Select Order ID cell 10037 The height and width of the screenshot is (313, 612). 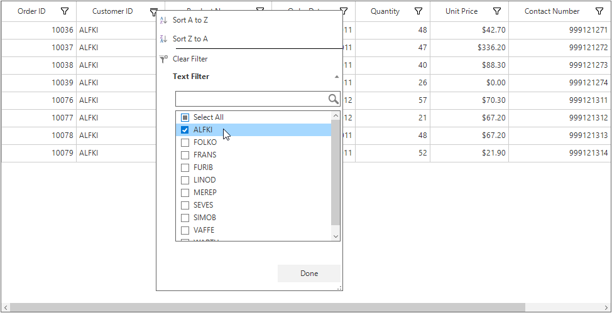tap(38, 48)
